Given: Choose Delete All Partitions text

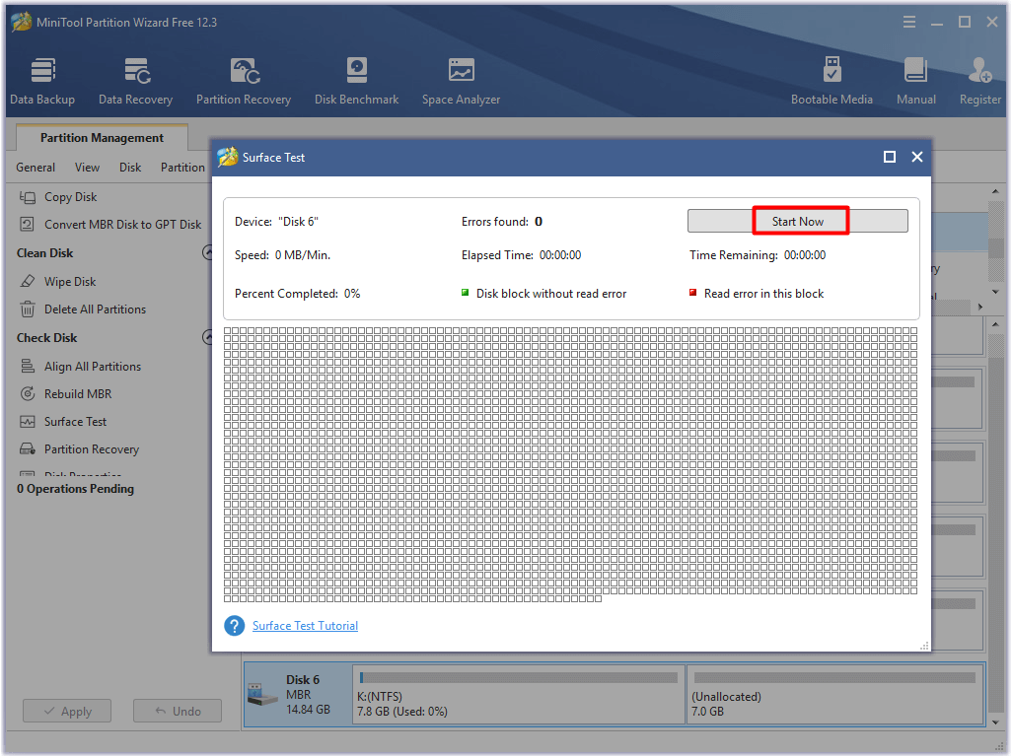Looking at the screenshot, I should point(95,309).
